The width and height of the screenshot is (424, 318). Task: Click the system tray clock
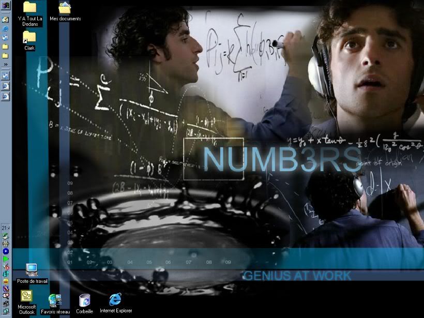pyautogui.click(x=6, y=228)
